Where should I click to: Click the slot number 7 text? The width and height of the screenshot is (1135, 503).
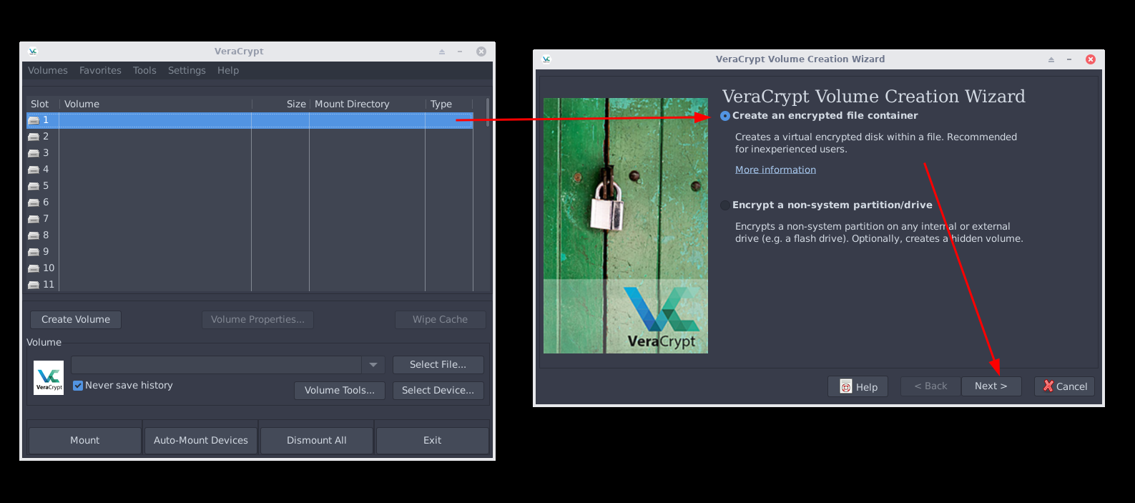point(46,219)
